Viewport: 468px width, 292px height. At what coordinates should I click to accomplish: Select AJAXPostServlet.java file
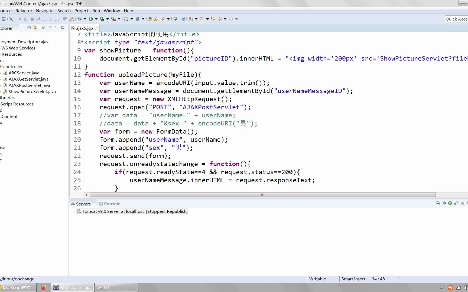click(29, 85)
